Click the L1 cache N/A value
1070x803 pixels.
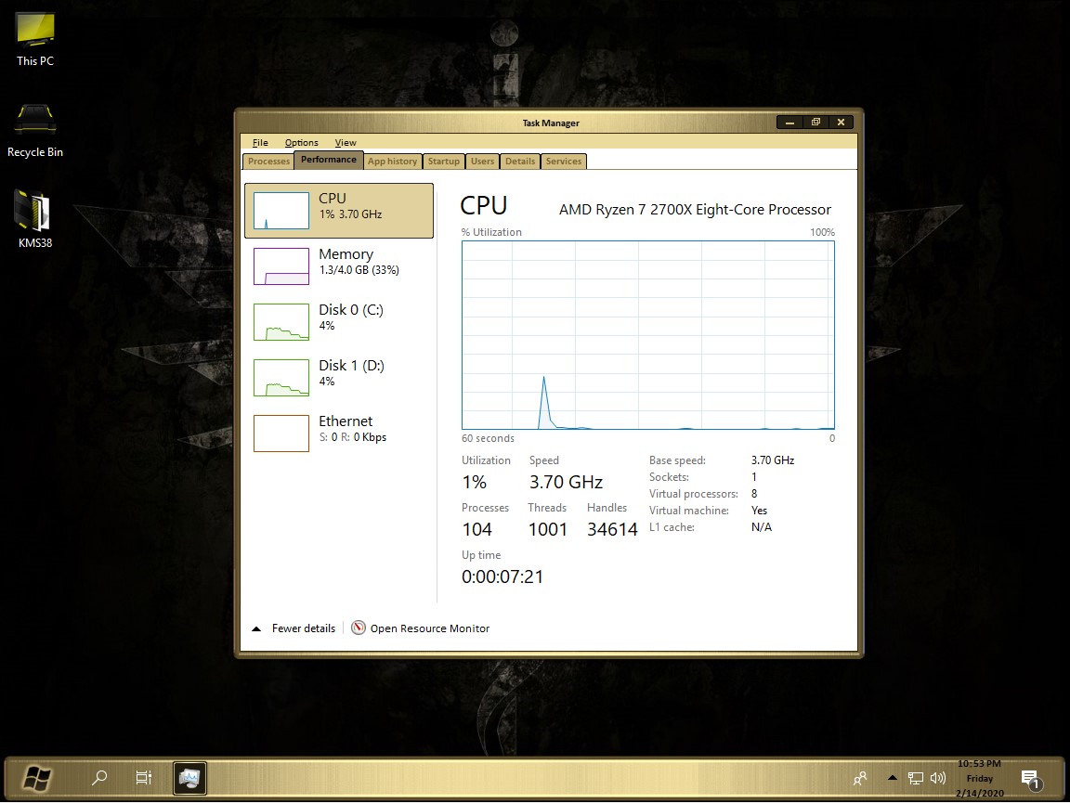coord(762,527)
